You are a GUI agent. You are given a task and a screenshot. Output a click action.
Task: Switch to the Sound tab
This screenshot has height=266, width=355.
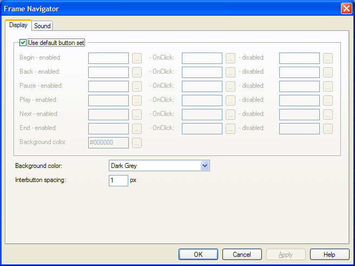[x=42, y=26]
